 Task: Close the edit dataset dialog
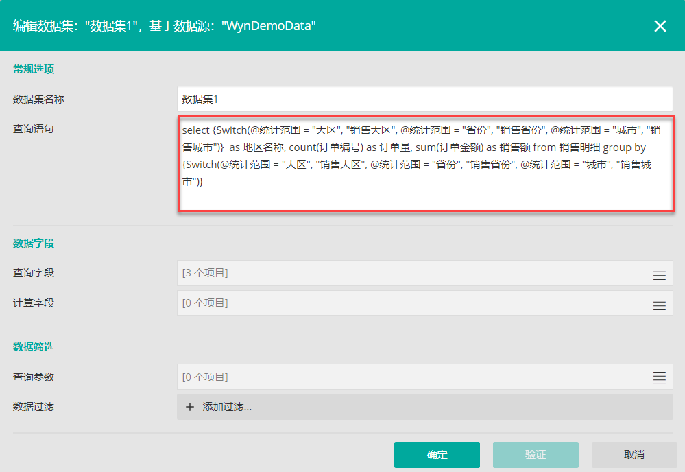pyautogui.click(x=660, y=26)
